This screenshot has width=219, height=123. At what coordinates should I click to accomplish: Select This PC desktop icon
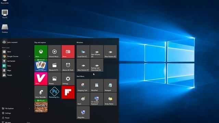tap(5, 14)
